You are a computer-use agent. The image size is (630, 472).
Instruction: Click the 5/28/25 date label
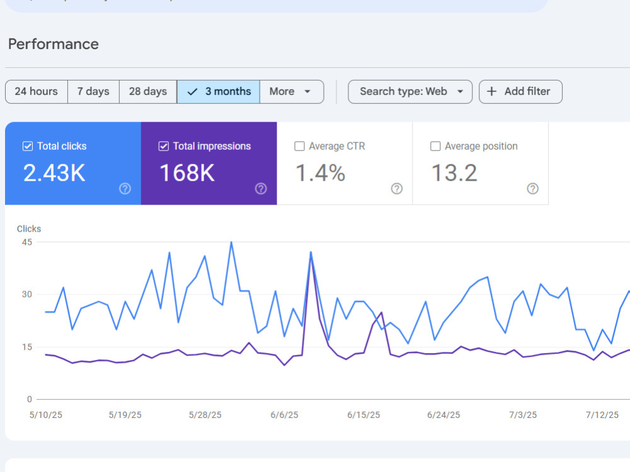pyautogui.click(x=205, y=415)
